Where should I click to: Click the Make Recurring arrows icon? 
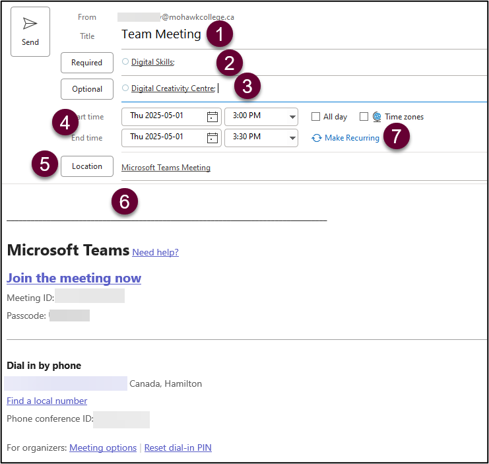317,138
